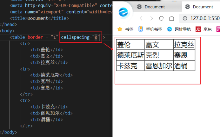Screen dimensions: 220x137
Task: Click the <td>雷恩加尔</td> code line
Action: 51,113
